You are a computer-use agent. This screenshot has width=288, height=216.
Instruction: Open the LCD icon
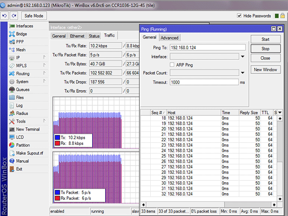coord(12,137)
